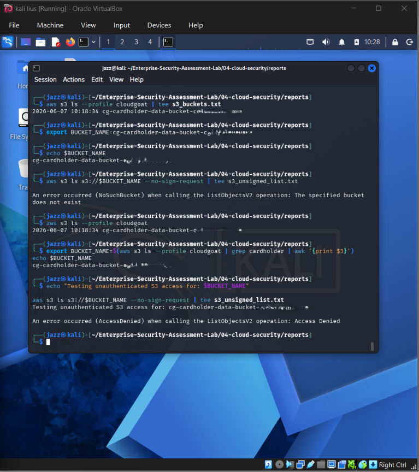419x472 pixels.
Task: Click the bold 's3_unsigned_list.txt' in last command
Action: [x=249, y=300]
